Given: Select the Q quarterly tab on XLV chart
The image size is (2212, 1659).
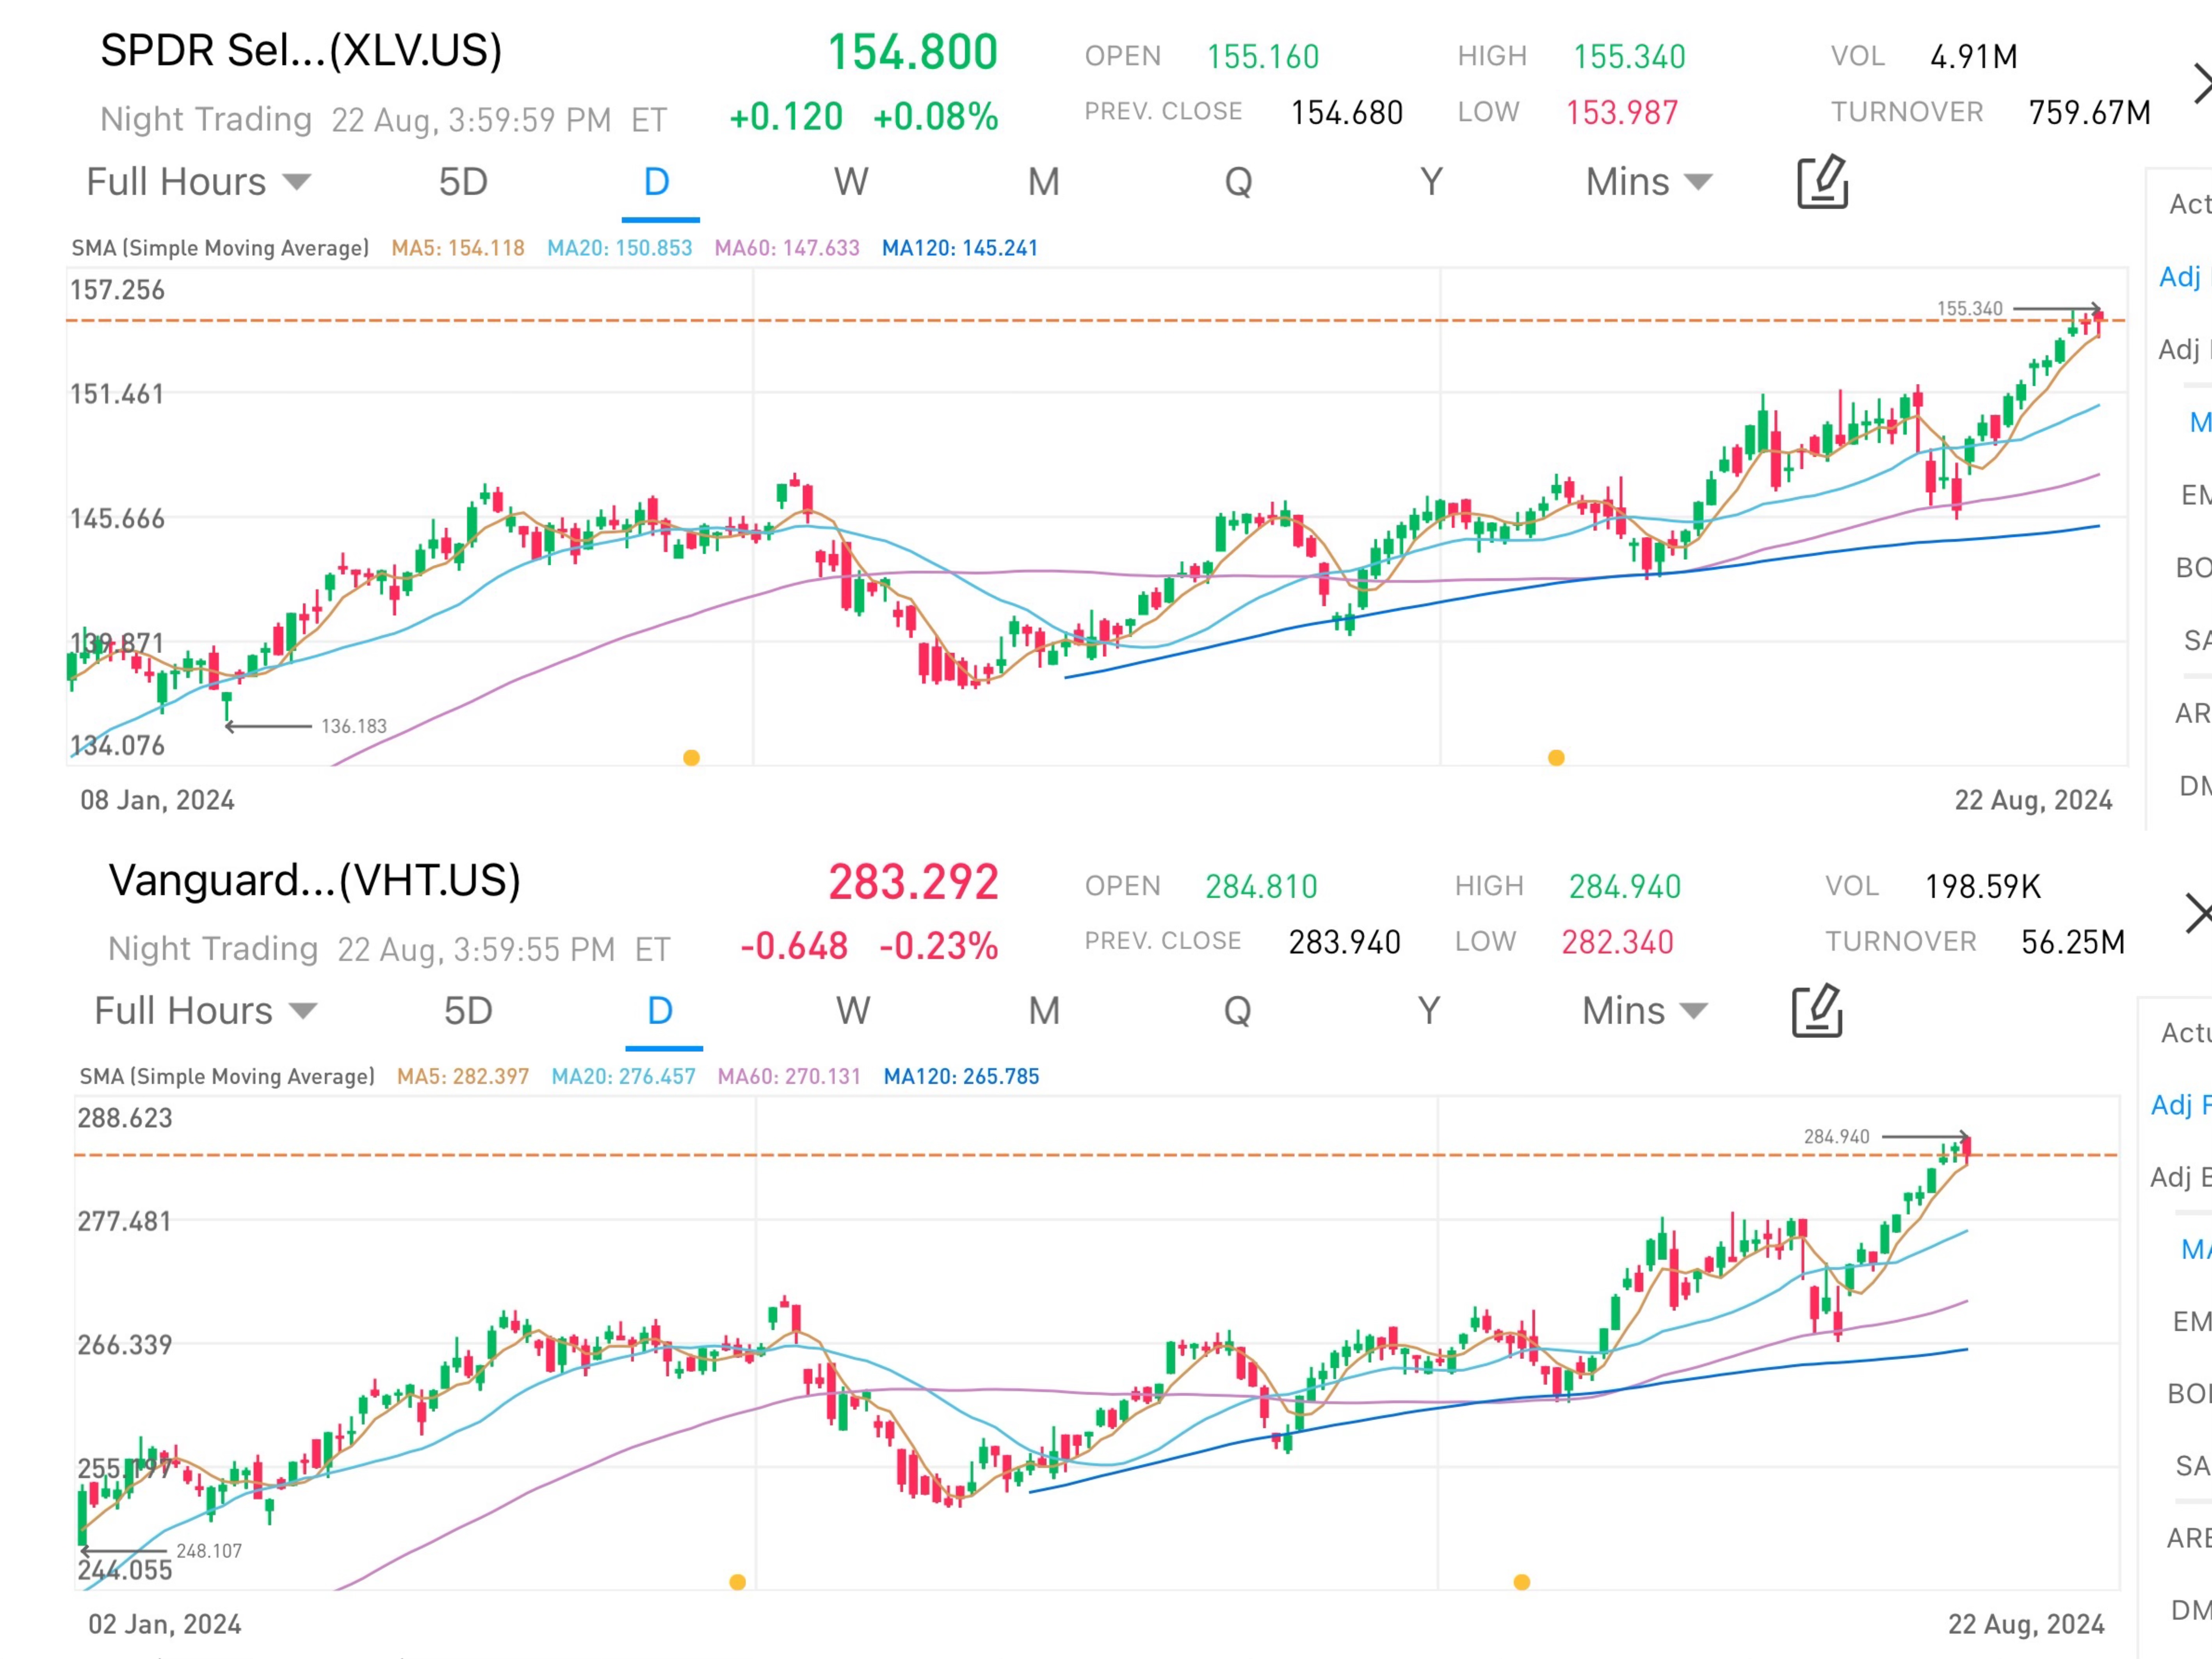Looking at the screenshot, I should [1238, 182].
